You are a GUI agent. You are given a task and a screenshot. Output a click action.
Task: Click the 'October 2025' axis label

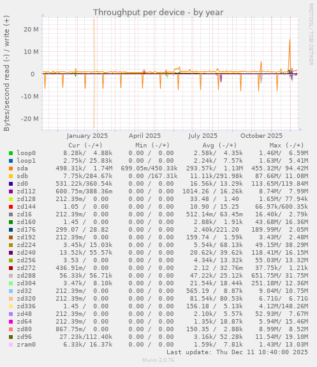[x=262, y=136]
